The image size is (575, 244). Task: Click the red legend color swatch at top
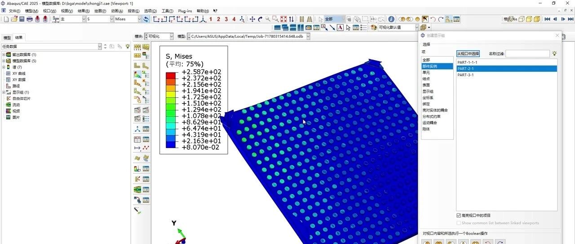click(171, 75)
